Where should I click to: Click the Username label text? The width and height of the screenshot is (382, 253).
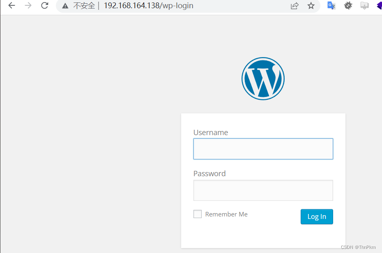pyautogui.click(x=211, y=133)
